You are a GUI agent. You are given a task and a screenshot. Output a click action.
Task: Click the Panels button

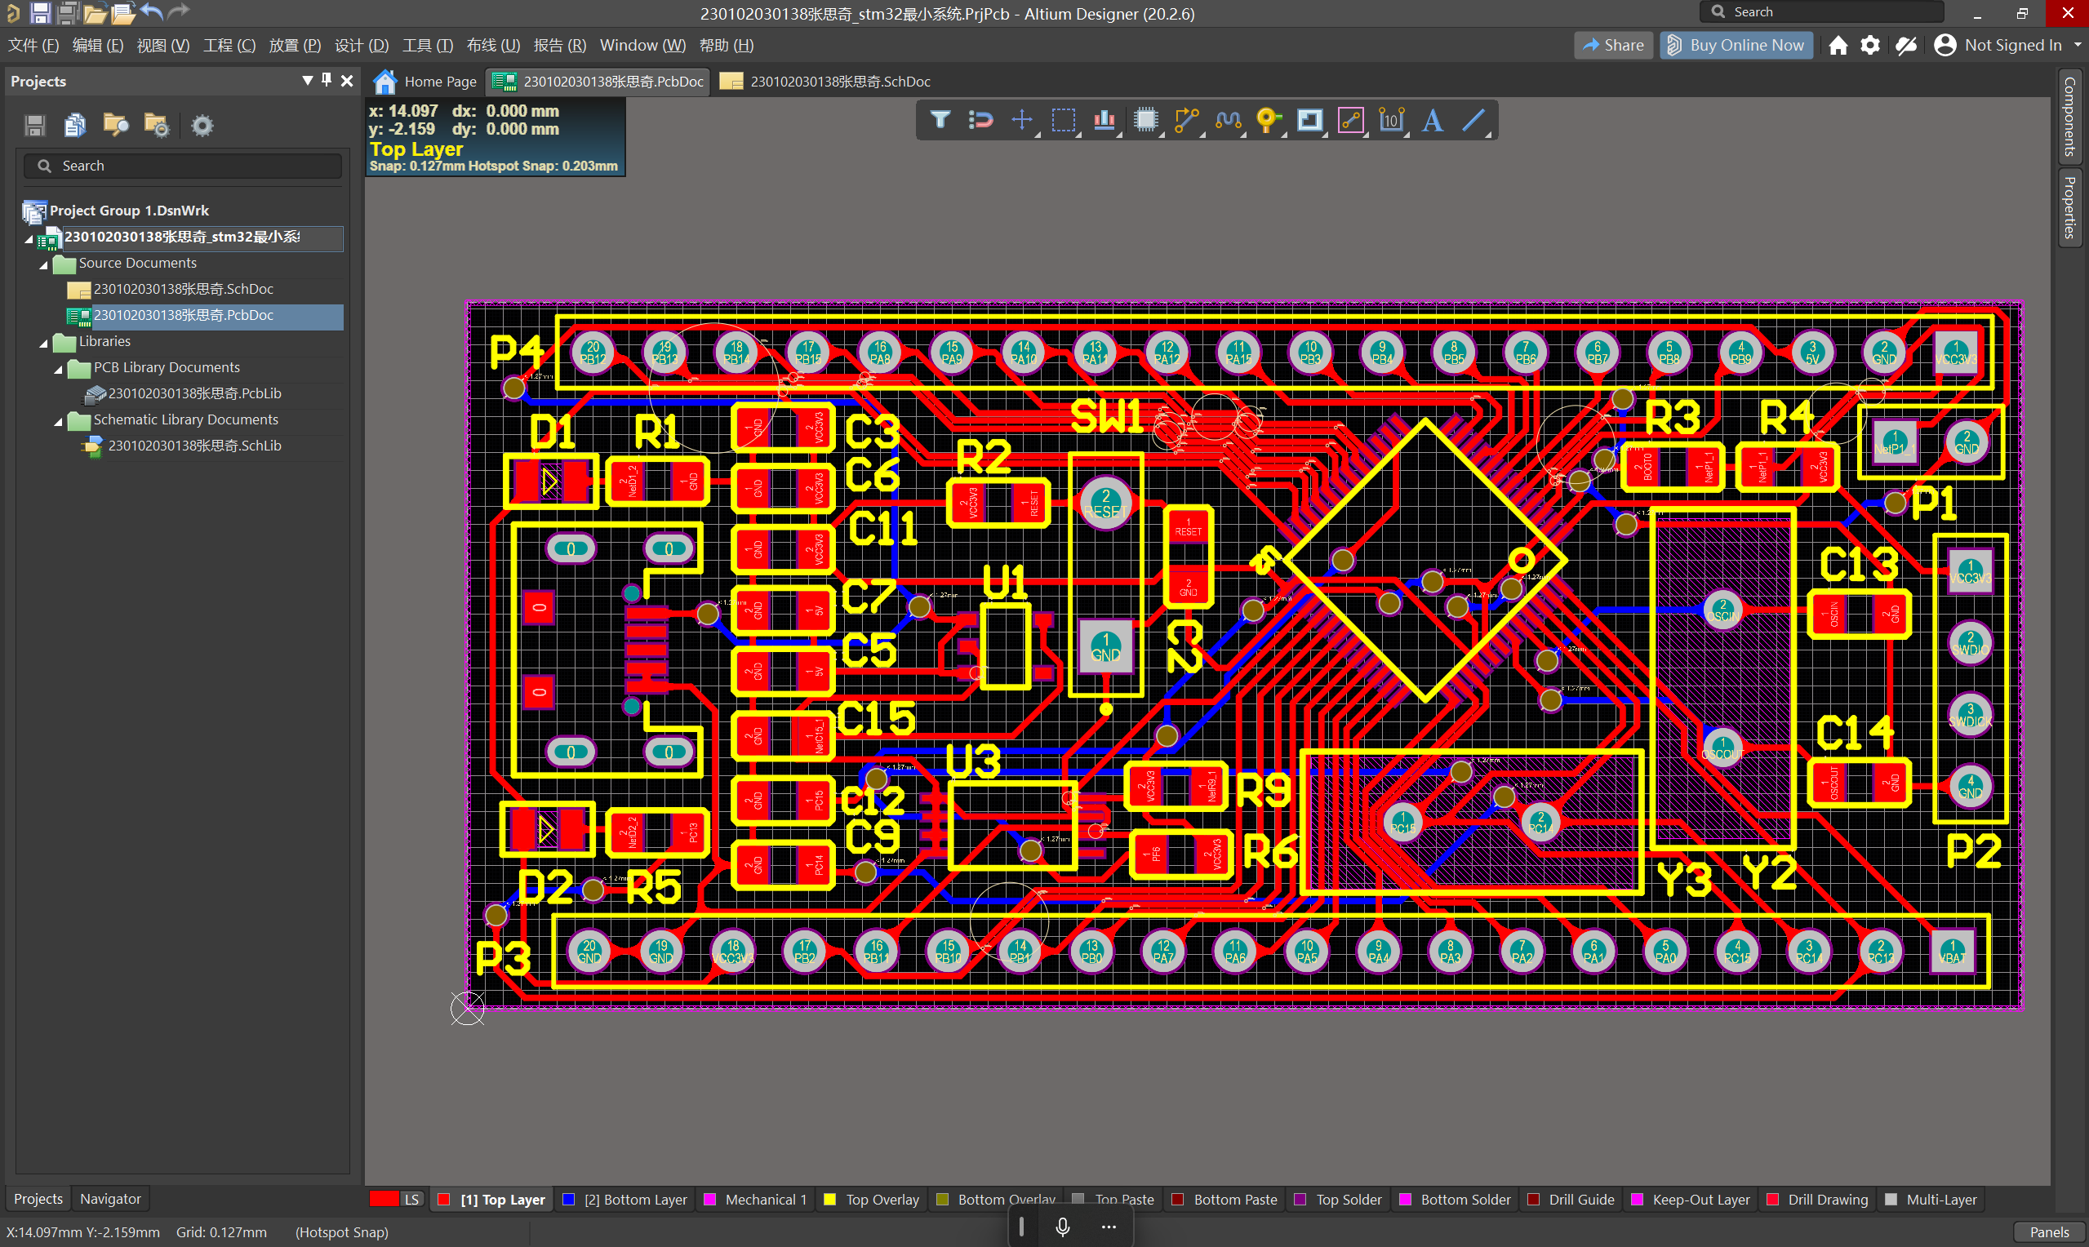coord(2049,1231)
